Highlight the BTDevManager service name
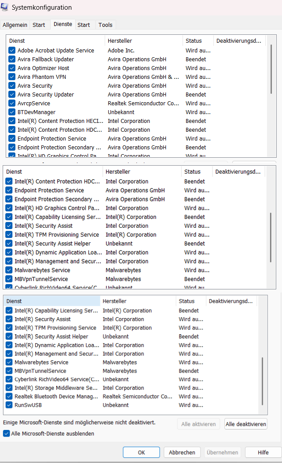282x463 pixels. [x=37, y=112]
